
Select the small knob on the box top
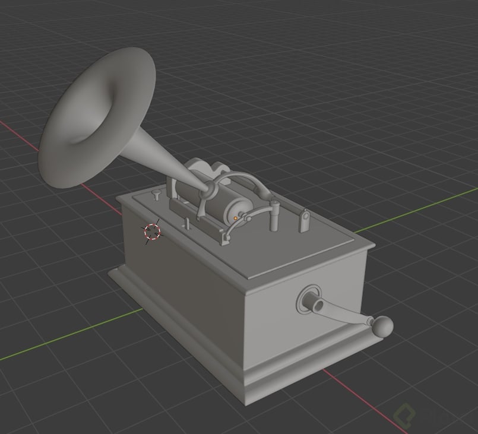tap(156, 195)
